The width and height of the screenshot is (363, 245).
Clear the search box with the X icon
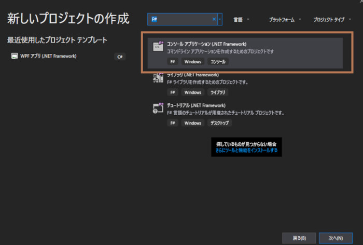click(214, 19)
